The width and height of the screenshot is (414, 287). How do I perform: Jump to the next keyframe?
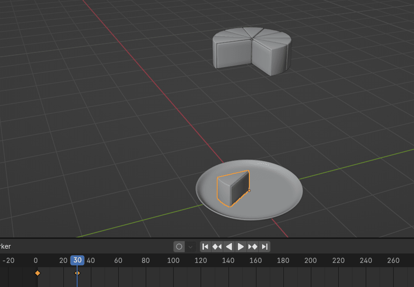pos(253,246)
